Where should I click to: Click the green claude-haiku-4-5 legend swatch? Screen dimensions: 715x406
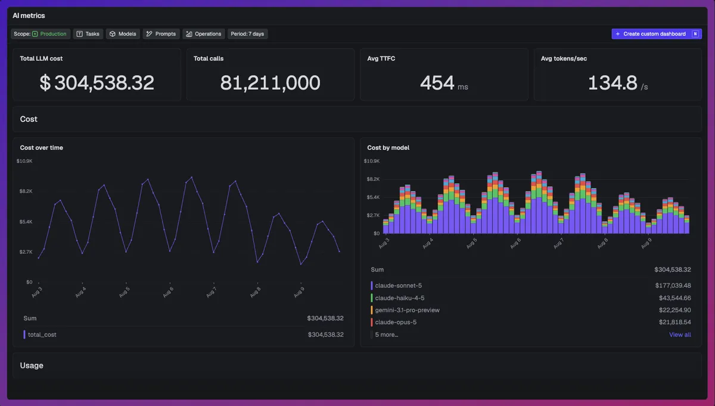372,298
